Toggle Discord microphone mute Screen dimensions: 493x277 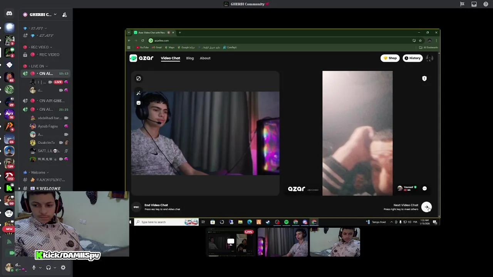click(x=34, y=267)
